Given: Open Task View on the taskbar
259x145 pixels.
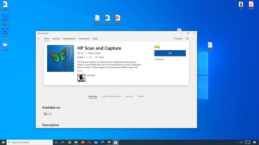Looking at the screenshot, I should point(63,142).
